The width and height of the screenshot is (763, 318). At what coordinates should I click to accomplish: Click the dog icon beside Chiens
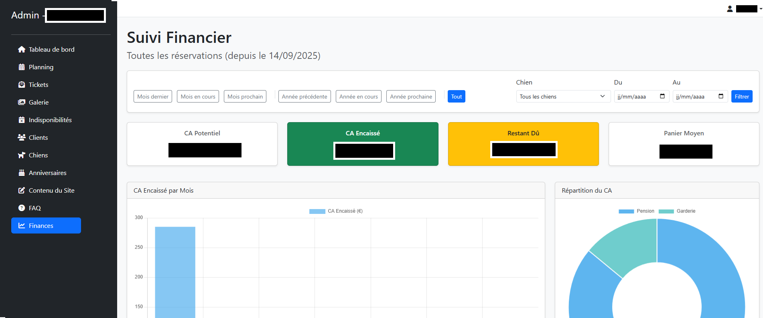22,155
